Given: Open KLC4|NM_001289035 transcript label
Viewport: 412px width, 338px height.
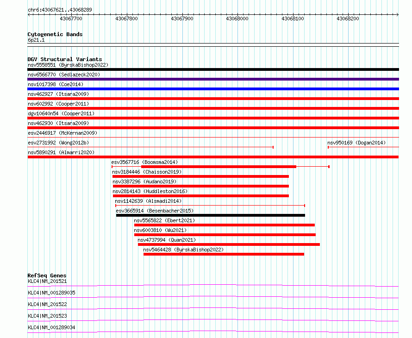Looking at the screenshot, I should click(51, 293).
